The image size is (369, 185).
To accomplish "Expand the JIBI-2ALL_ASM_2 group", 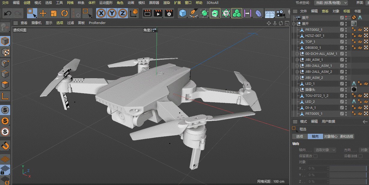I will pos(297,72).
